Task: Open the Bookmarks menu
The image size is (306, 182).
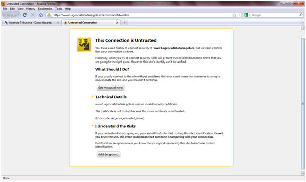Action: coord(45,9)
